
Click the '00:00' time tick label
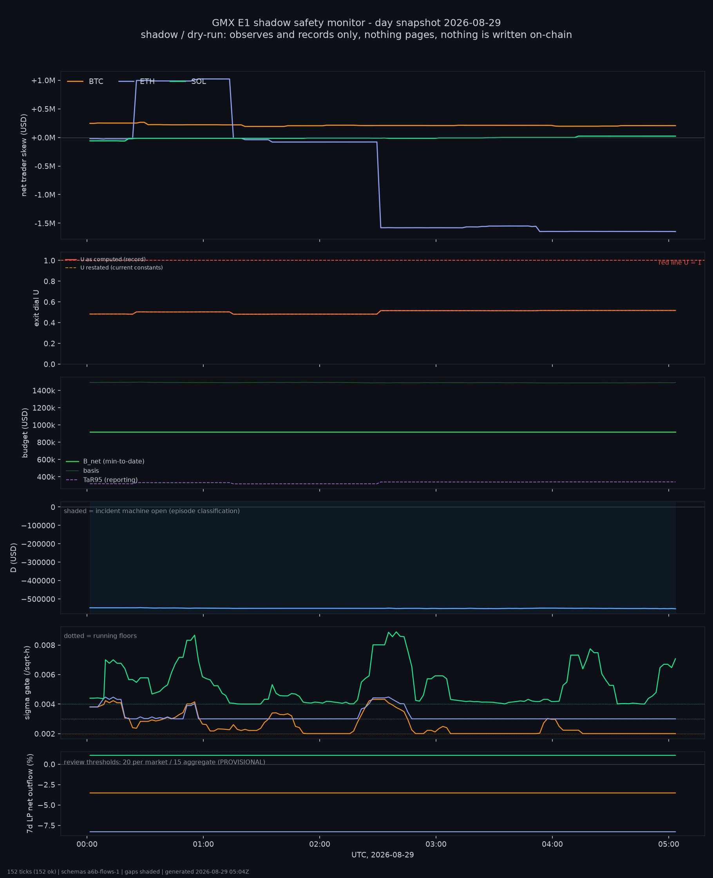pos(87,844)
